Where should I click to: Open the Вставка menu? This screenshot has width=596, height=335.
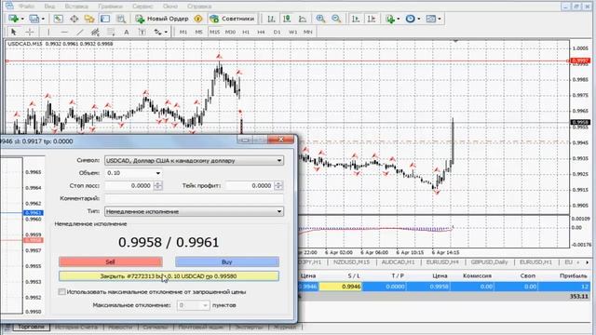coord(76,7)
